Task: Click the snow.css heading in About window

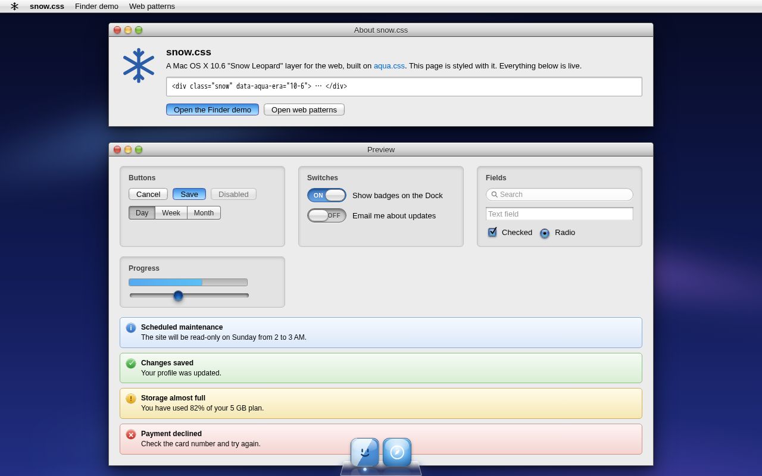Action: pos(189,52)
